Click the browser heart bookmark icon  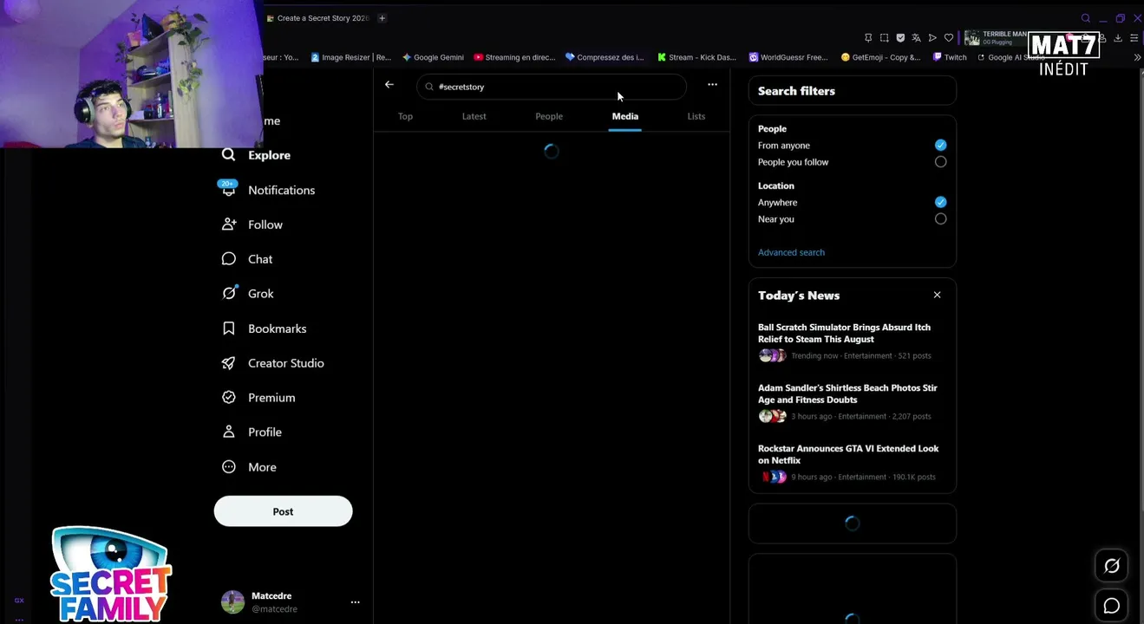pyautogui.click(x=949, y=38)
